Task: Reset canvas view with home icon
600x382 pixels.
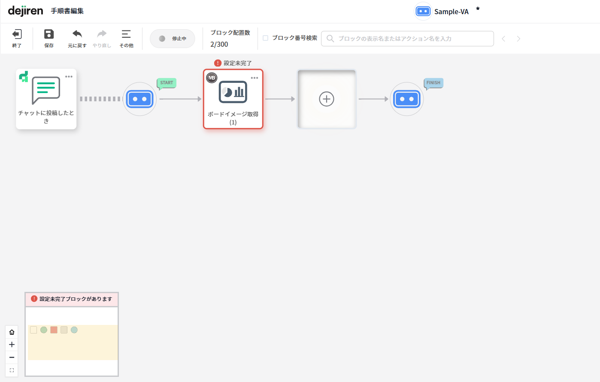Action: point(12,332)
